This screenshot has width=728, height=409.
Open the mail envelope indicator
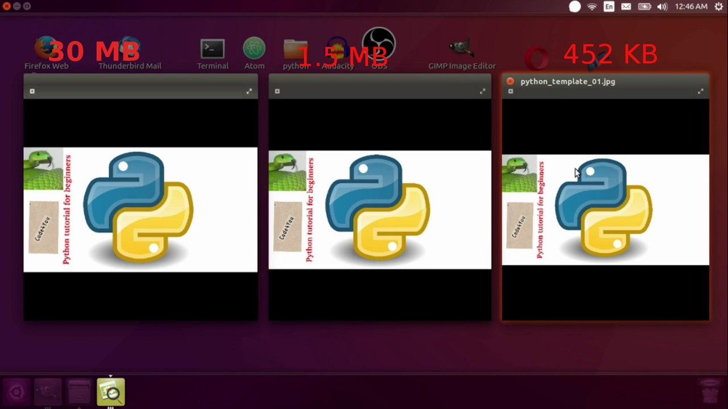(626, 6)
